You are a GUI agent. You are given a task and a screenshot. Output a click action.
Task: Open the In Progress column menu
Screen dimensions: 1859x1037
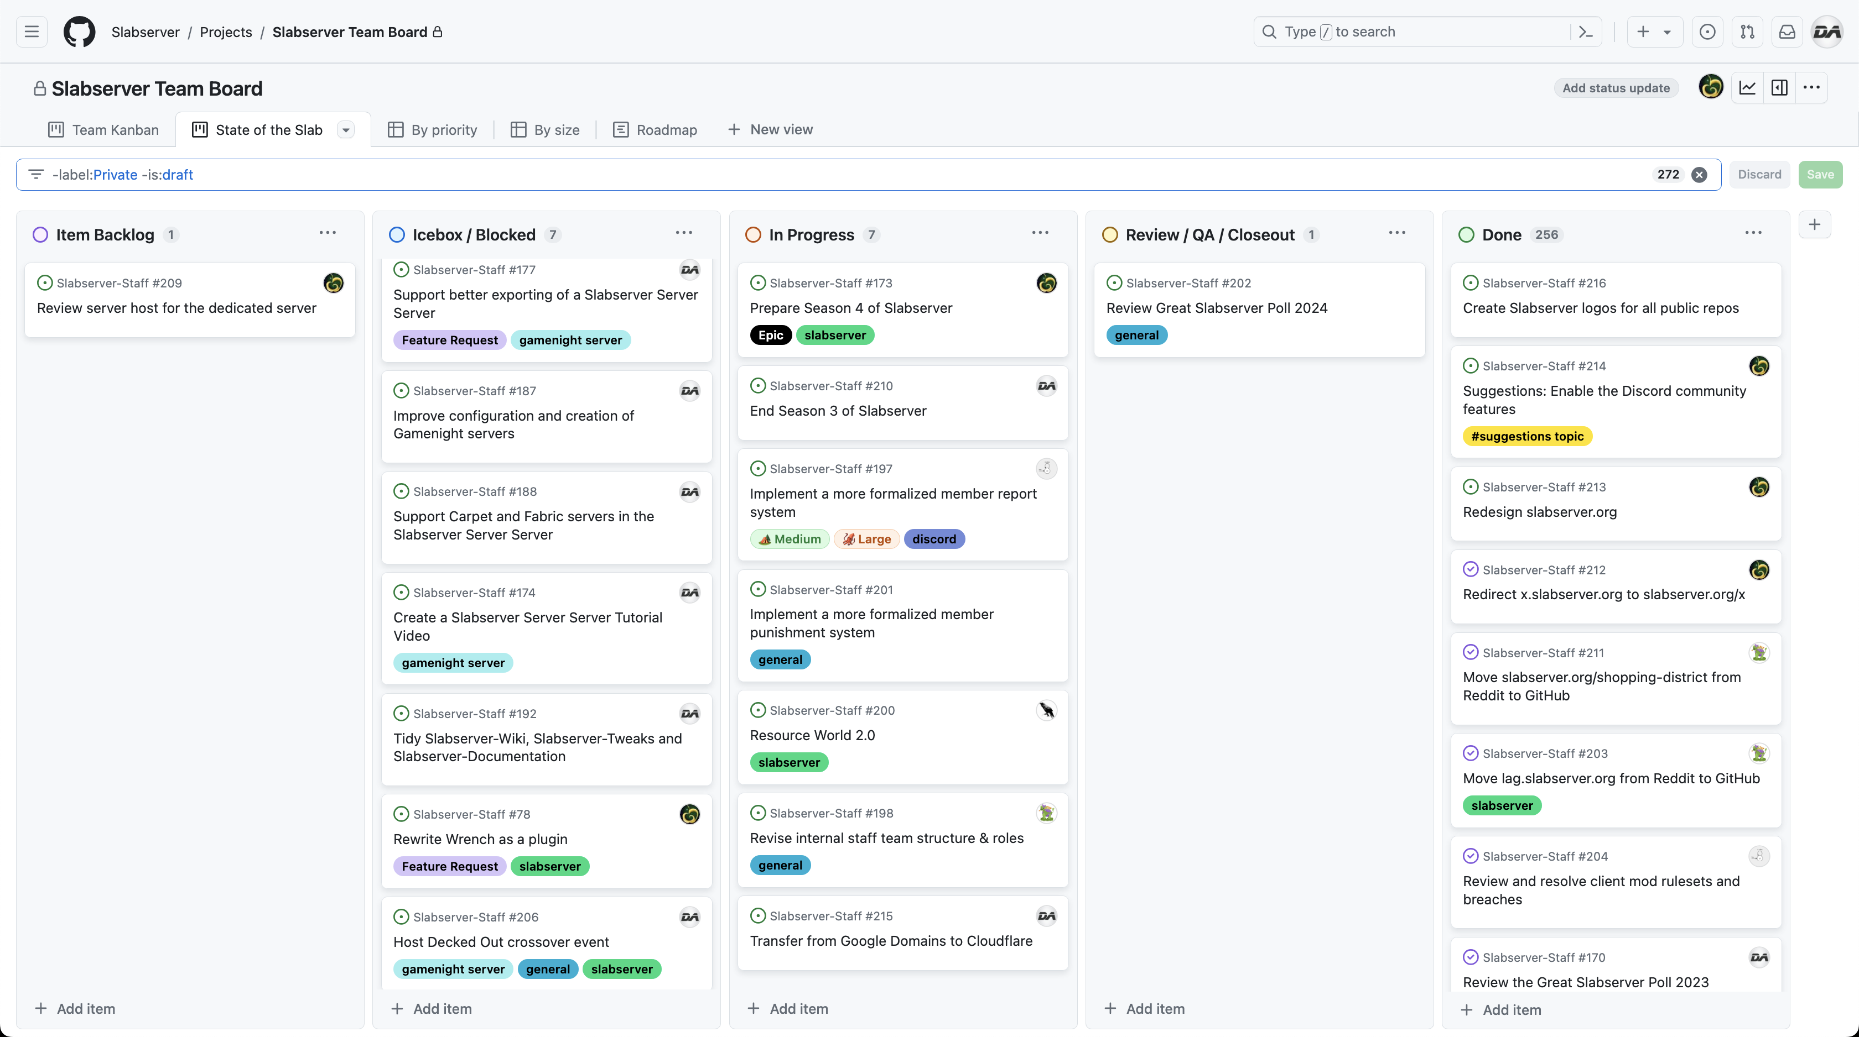tap(1040, 233)
